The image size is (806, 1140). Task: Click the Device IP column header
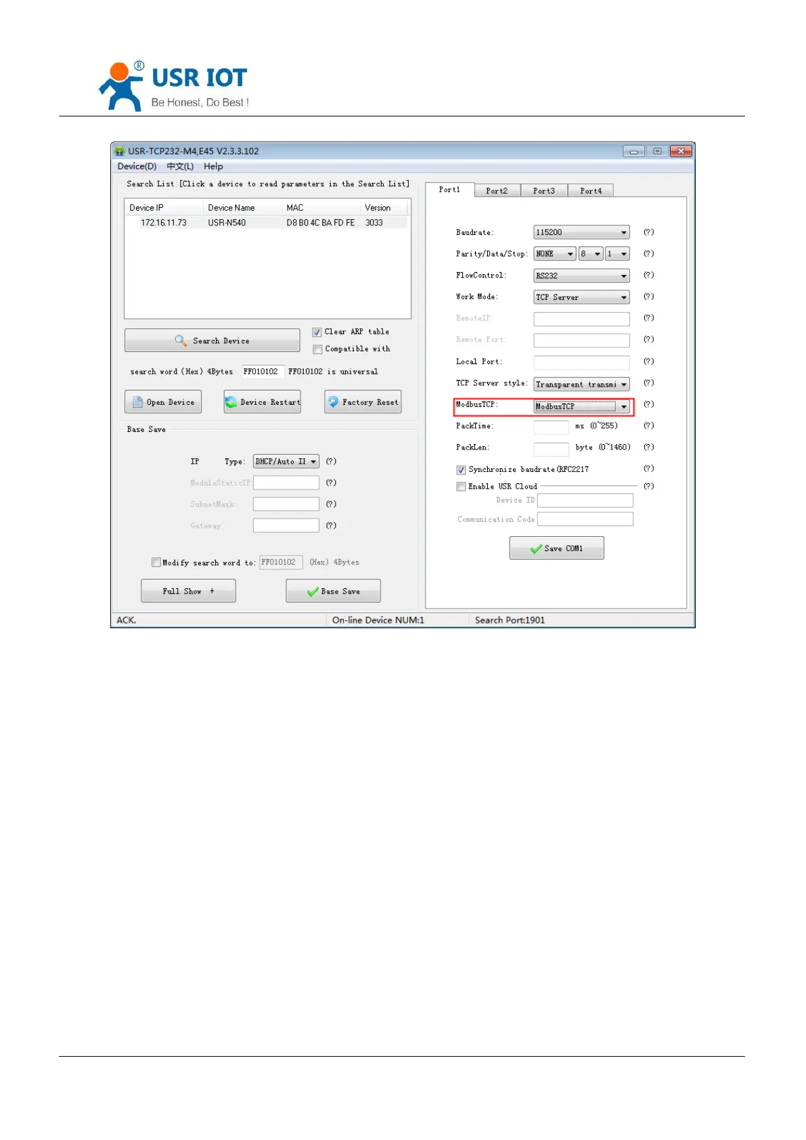click(164, 208)
